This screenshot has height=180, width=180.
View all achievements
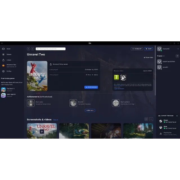pos(90,111)
